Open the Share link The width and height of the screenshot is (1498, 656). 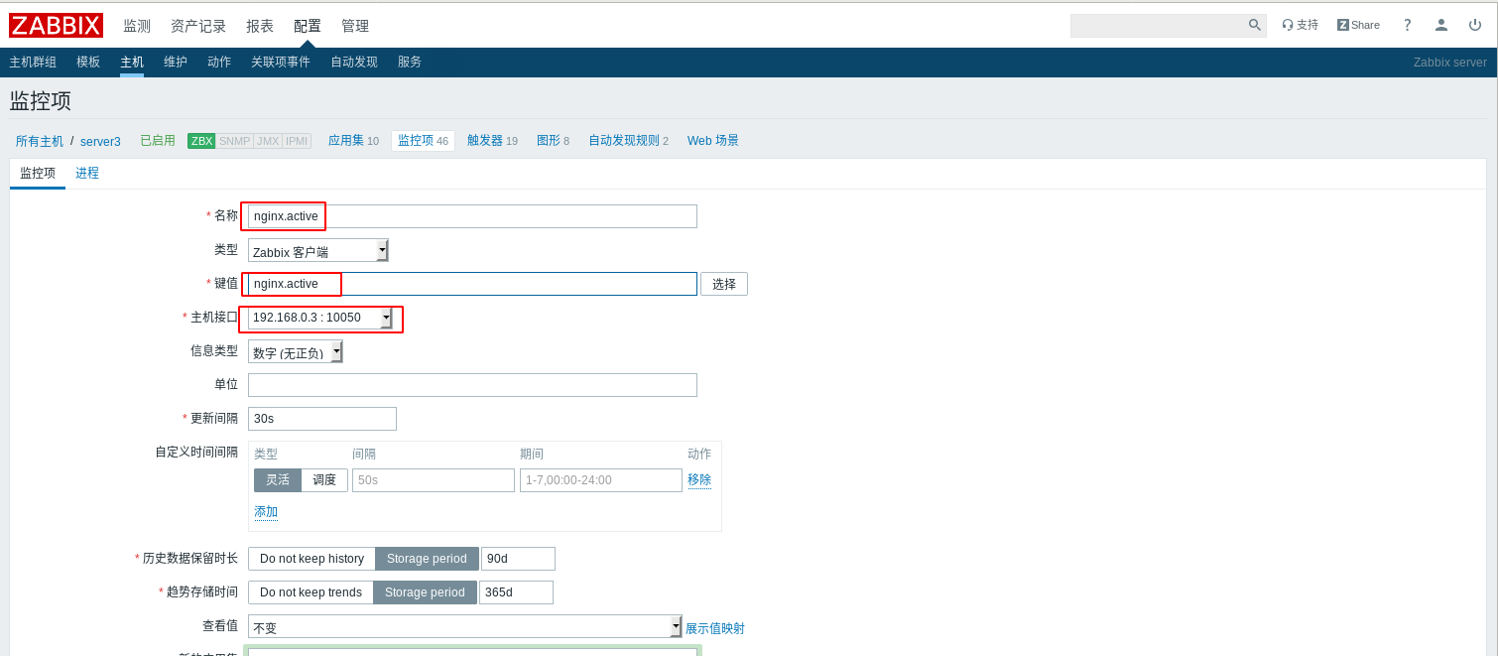click(1358, 25)
